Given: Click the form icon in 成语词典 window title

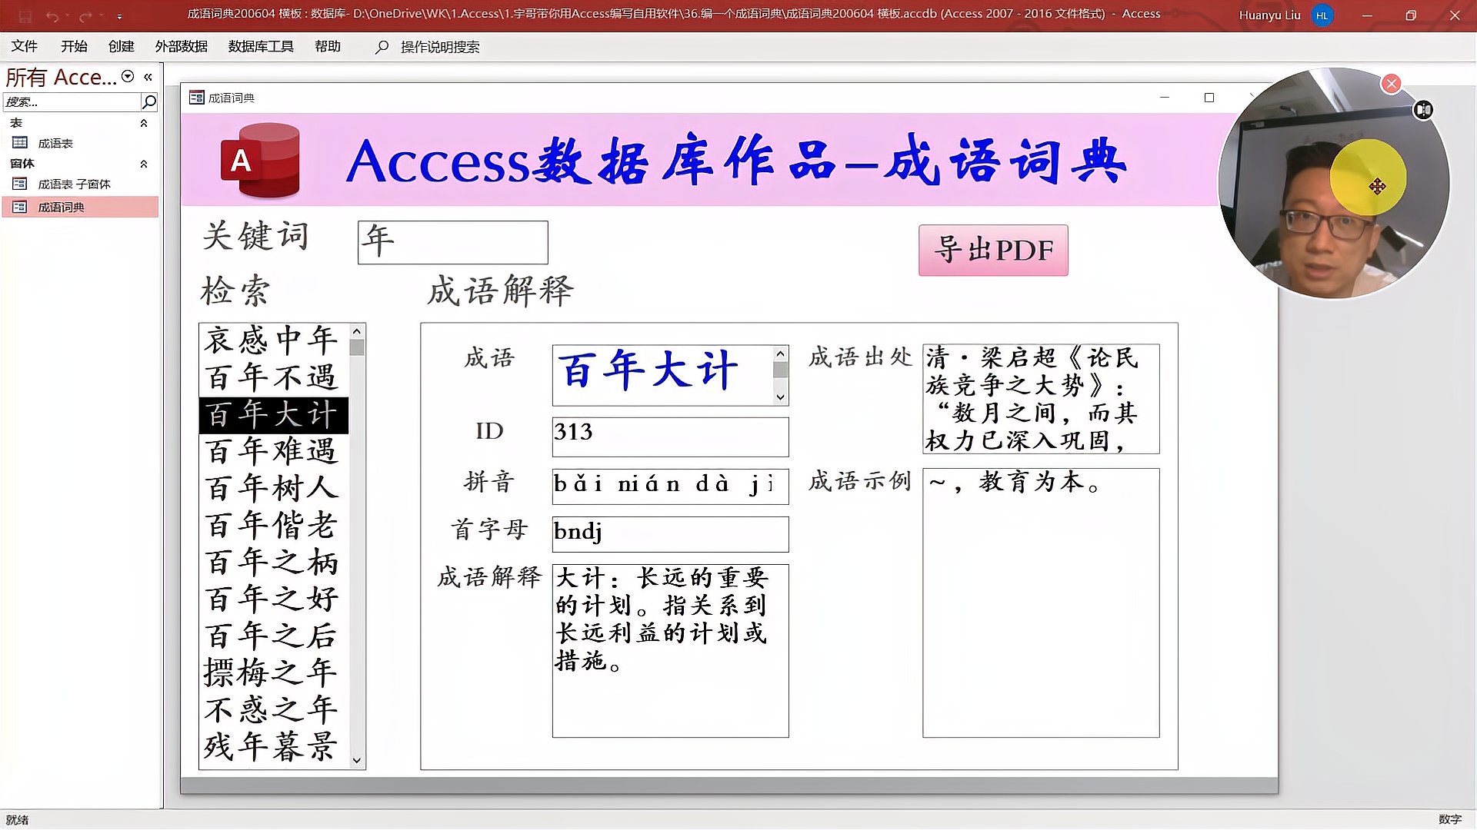Looking at the screenshot, I should click(x=197, y=98).
